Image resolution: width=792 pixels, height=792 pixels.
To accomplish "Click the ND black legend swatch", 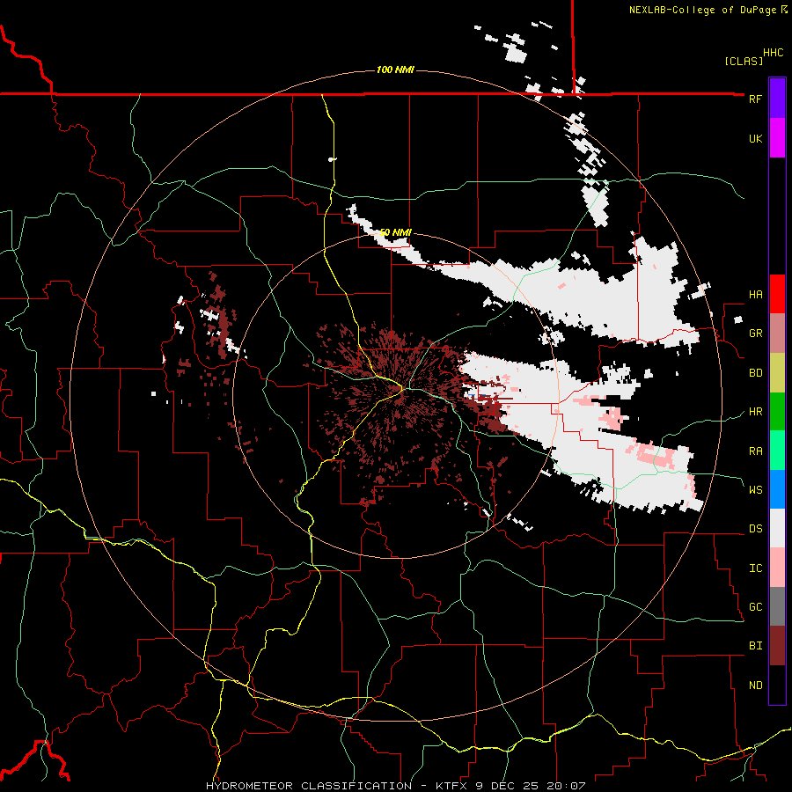I will coord(777,685).
